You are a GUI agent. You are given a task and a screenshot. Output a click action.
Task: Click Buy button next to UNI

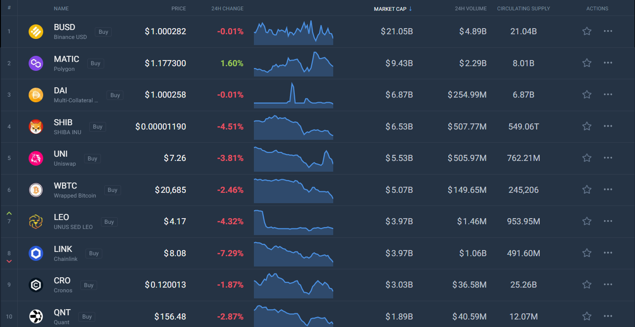pos(92,159)
